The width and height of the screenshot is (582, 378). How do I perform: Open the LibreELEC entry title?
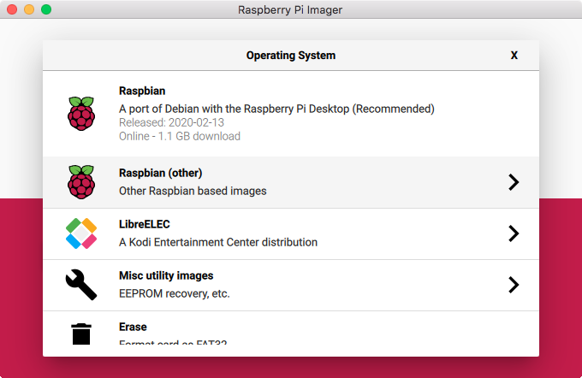[145, 224]
